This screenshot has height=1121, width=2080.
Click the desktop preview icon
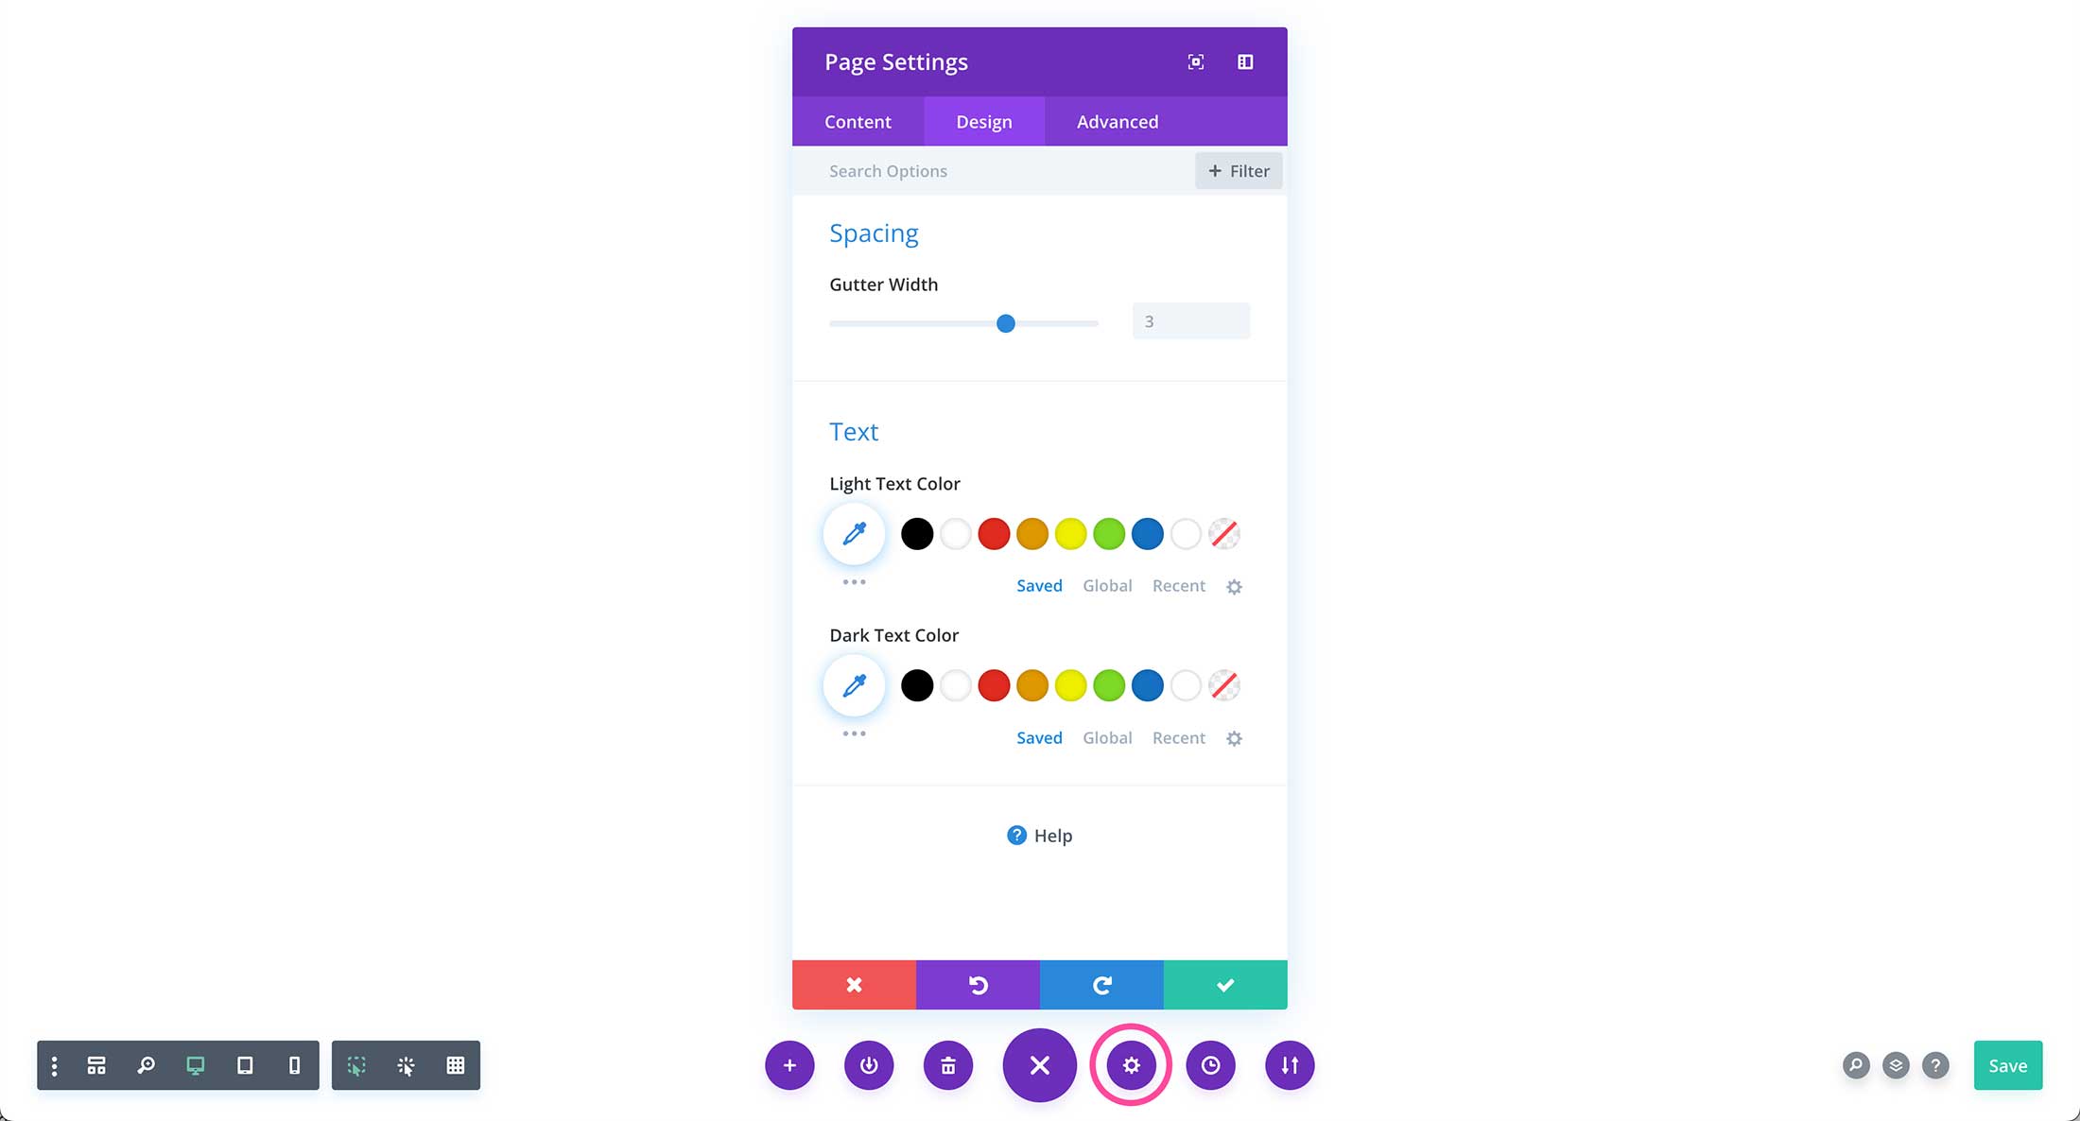[x=195, y=1064]
